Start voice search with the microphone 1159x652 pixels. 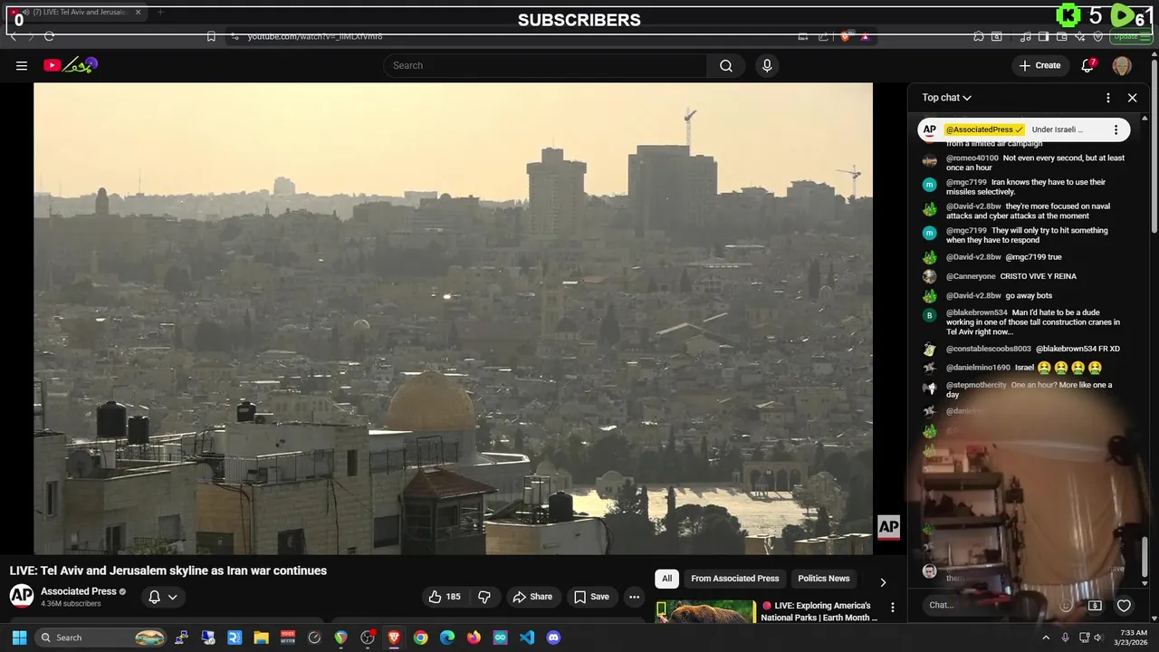click(x=767, y=65)
